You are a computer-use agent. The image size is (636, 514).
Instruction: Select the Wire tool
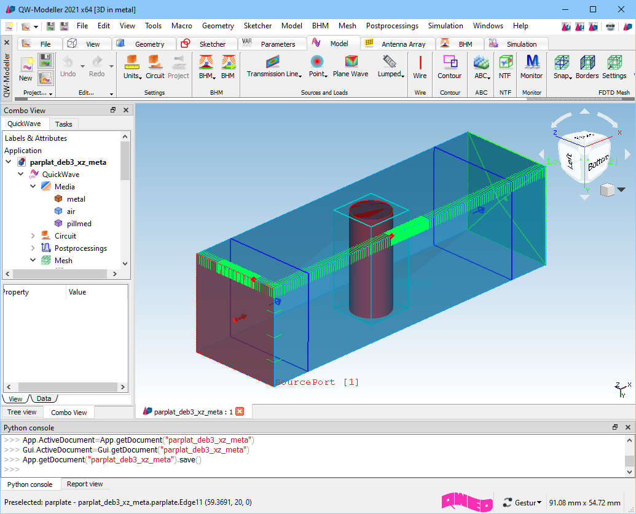[x=420, y=67]
